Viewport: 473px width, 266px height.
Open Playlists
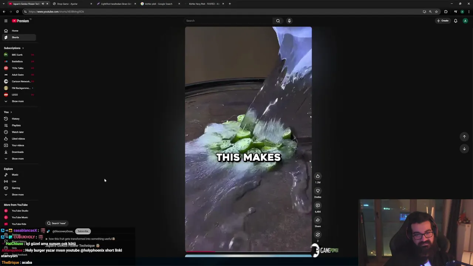18,125
